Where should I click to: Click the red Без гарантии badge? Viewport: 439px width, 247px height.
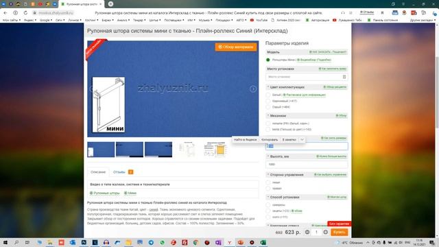pyautogui.click(x=339, y=224)
